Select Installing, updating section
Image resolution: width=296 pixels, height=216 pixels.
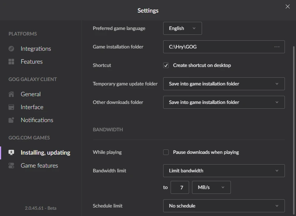(46, 152)
